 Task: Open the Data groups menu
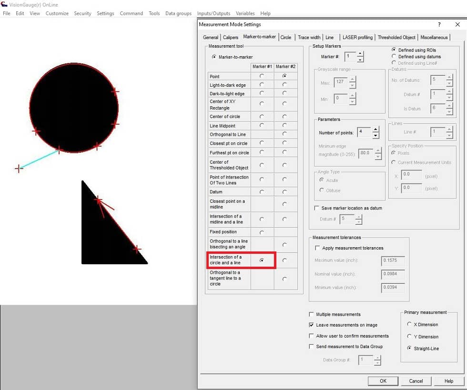(178, 13)
